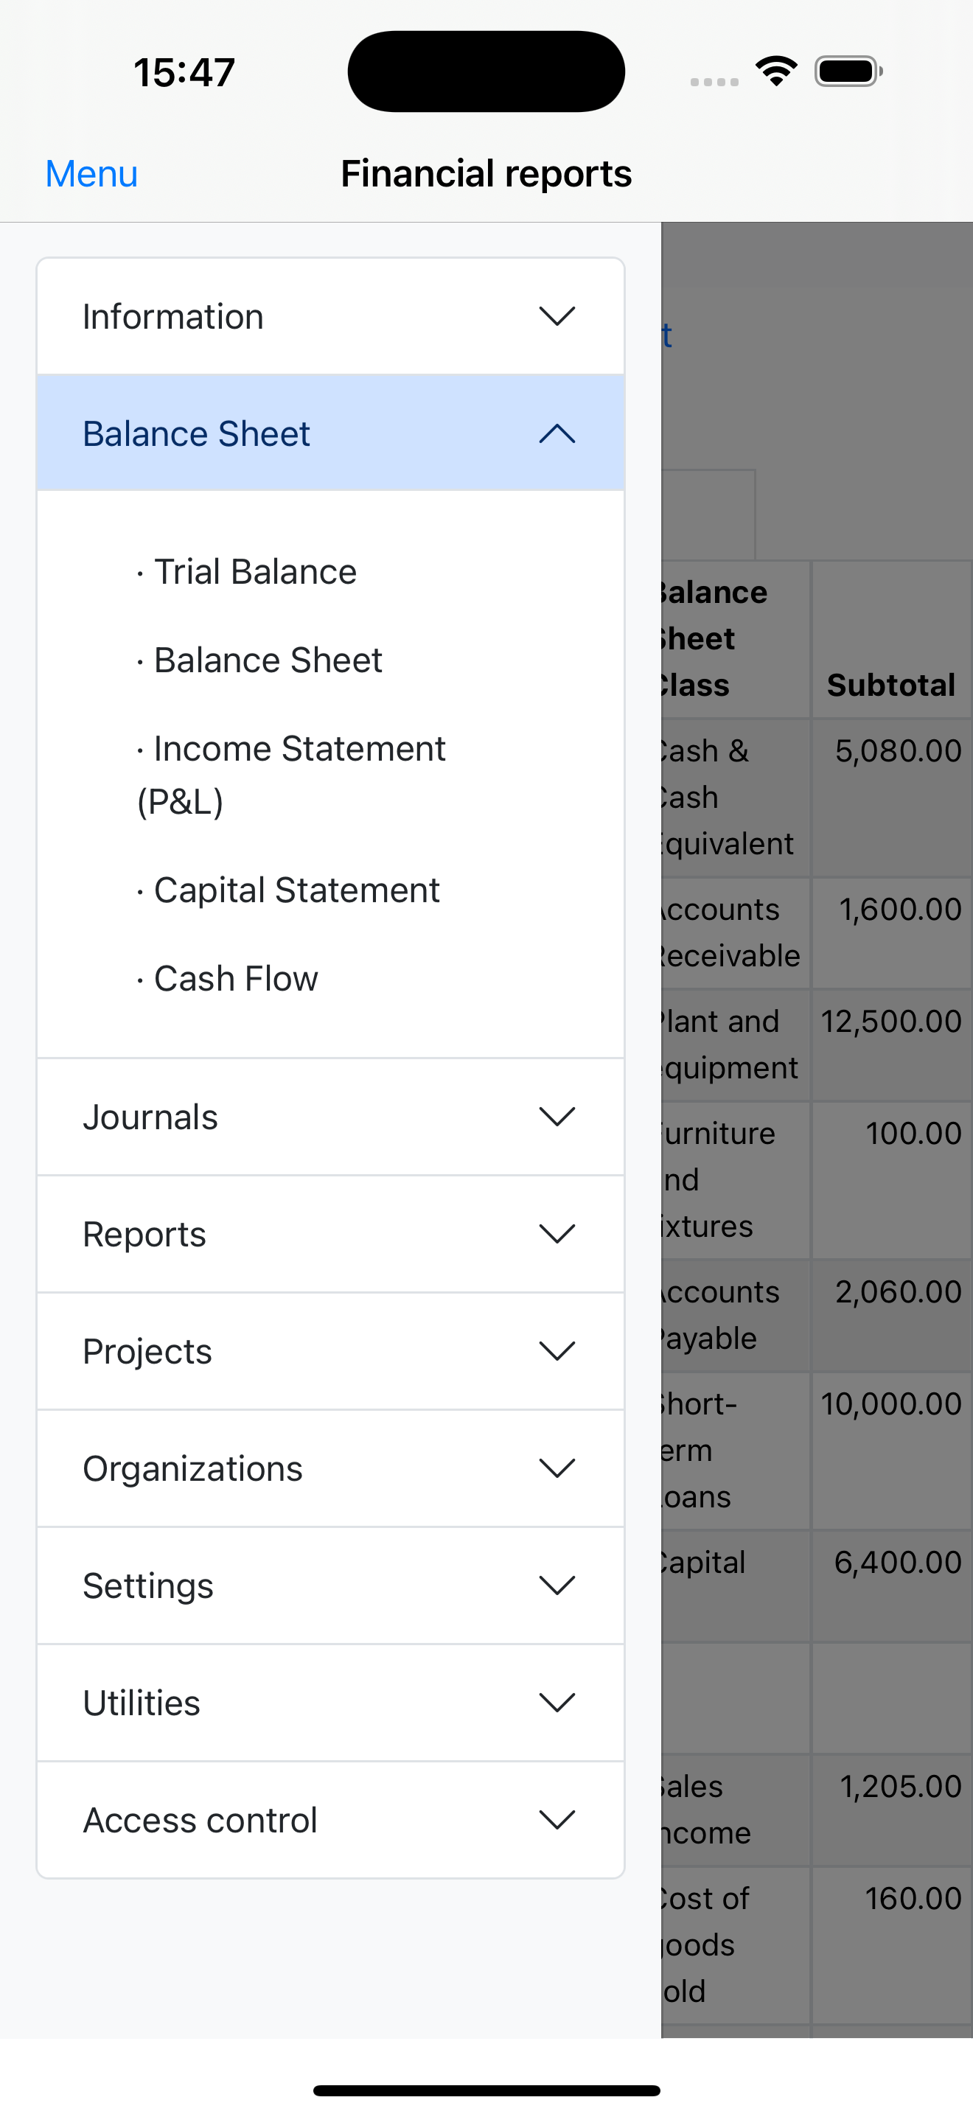Screen dimensions: 973x2114
Task: Tap the Balance Sheet section header
Action: pyautogui.click(x=331, y=433)
